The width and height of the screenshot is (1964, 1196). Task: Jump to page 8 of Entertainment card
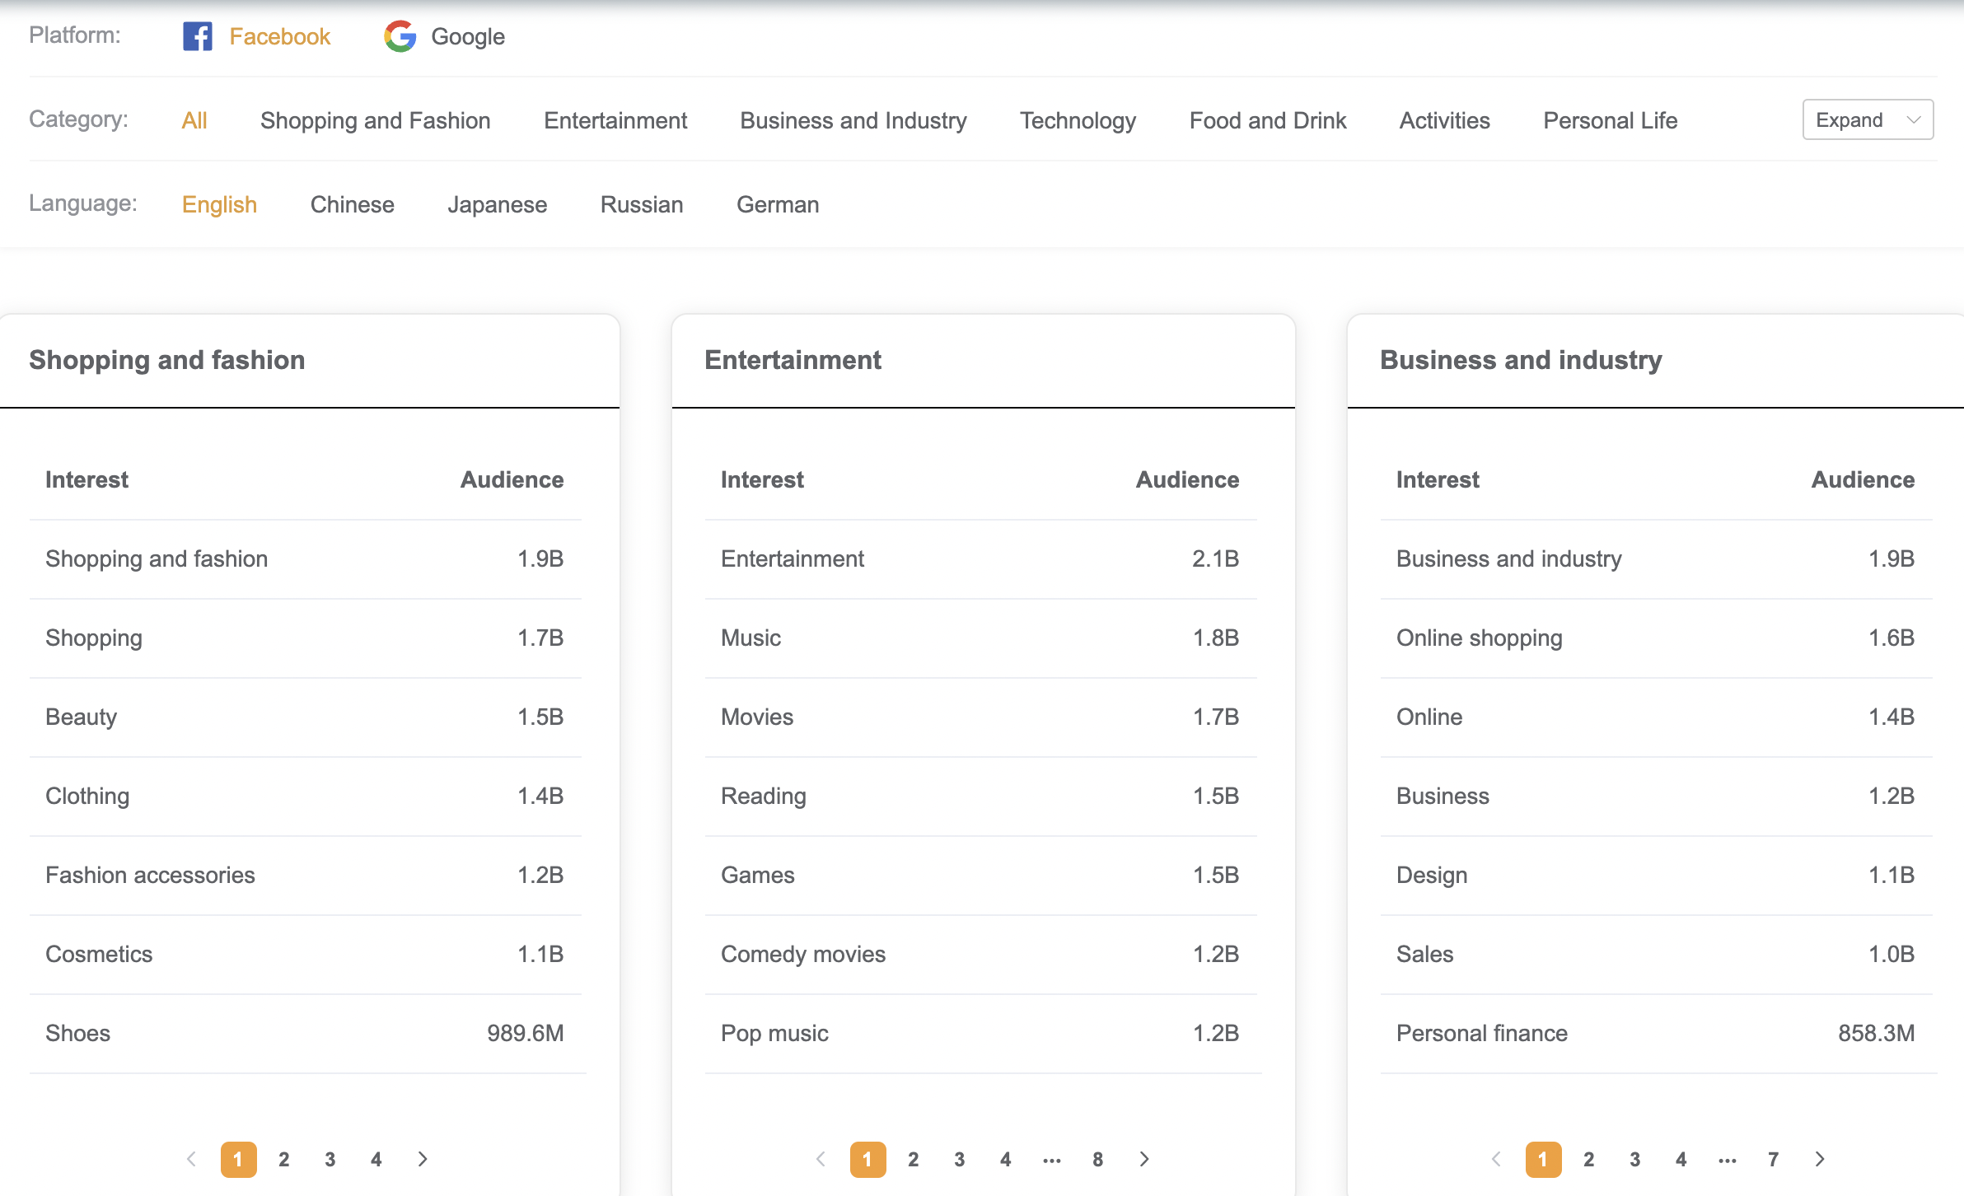1098,1159
